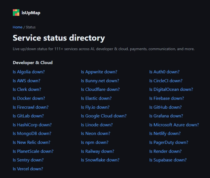Open "Is PlanetScale down?" link

click(x=33, y=151)
